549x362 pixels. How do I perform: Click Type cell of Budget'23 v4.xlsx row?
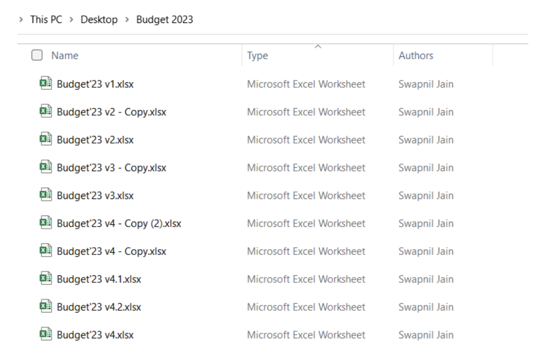coord(306,335)
